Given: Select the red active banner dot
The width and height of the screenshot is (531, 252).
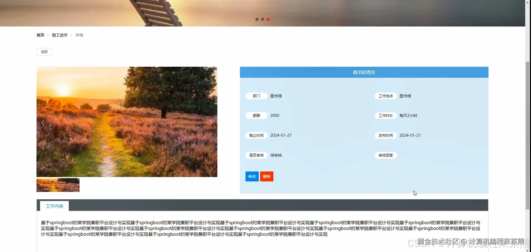Looking at the screenshot, I should pos(268,19).
